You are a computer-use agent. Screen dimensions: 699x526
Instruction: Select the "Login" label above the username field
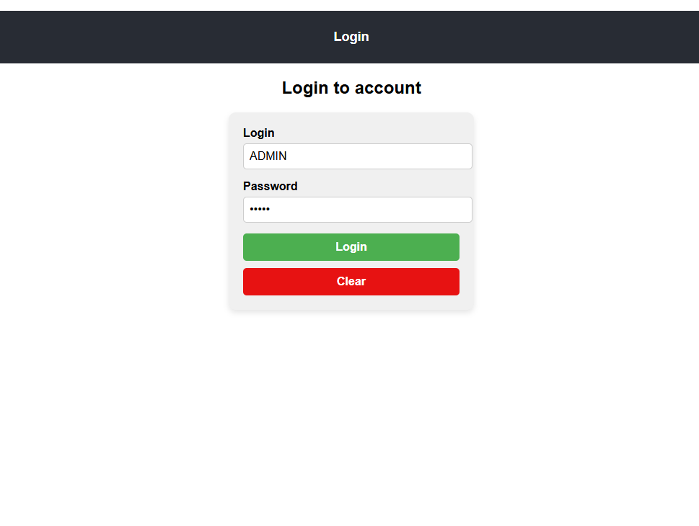tap(258, 133)
